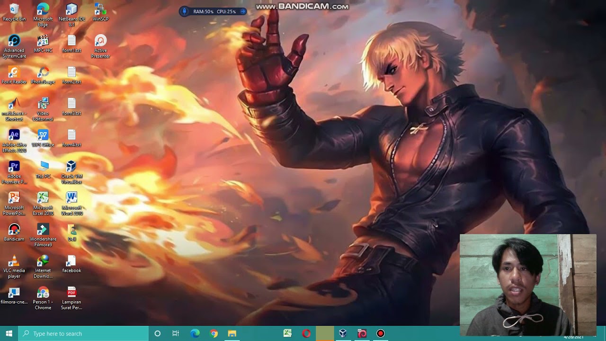Open the red record app on taskbar

pos(381,333)
